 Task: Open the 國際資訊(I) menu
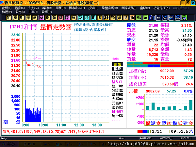click(129, 8)
